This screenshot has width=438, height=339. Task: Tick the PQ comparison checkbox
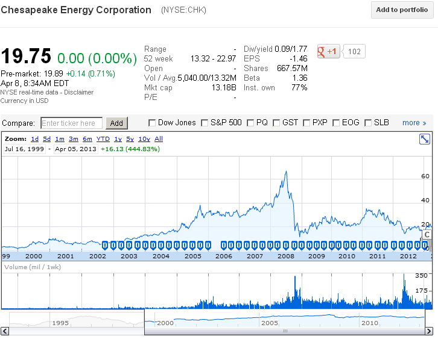[x=250, y=123]
